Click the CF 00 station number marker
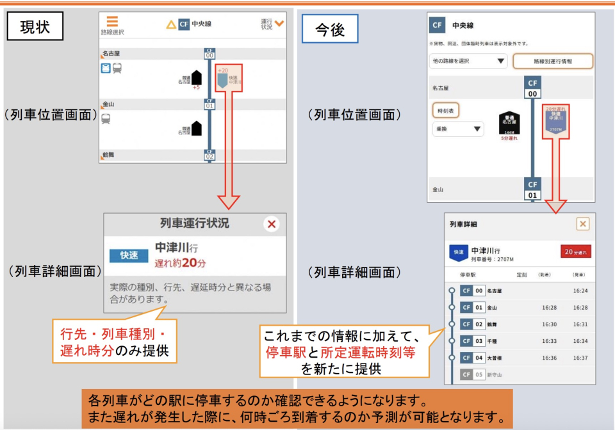Viewport: 615px width, 430px height. pos(209,54)
